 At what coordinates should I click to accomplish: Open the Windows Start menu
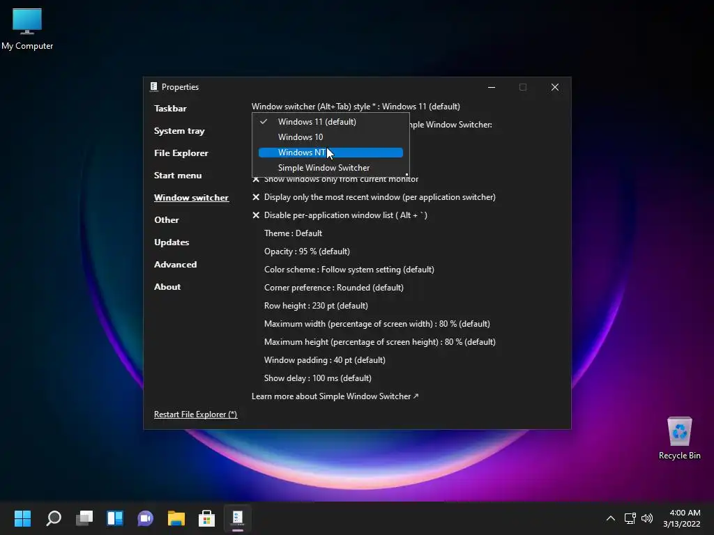pyautogui.click(x=22, y=518)
